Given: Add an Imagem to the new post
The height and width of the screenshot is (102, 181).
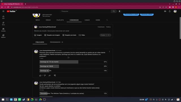Looking at the screenshot, I should 38,35.
